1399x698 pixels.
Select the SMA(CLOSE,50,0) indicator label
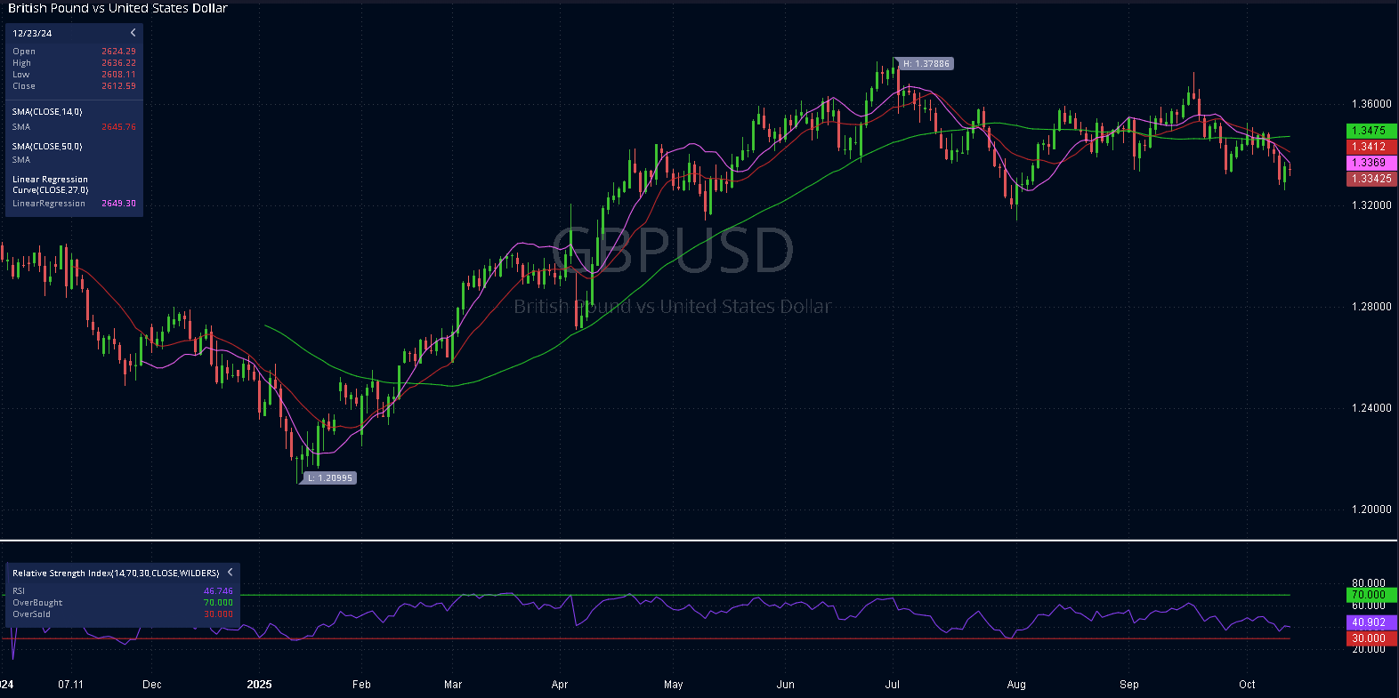47,146
